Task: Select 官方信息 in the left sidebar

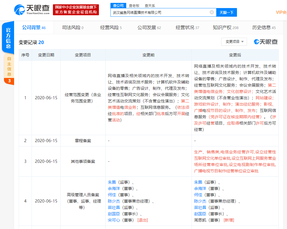Action: point(8,37)
